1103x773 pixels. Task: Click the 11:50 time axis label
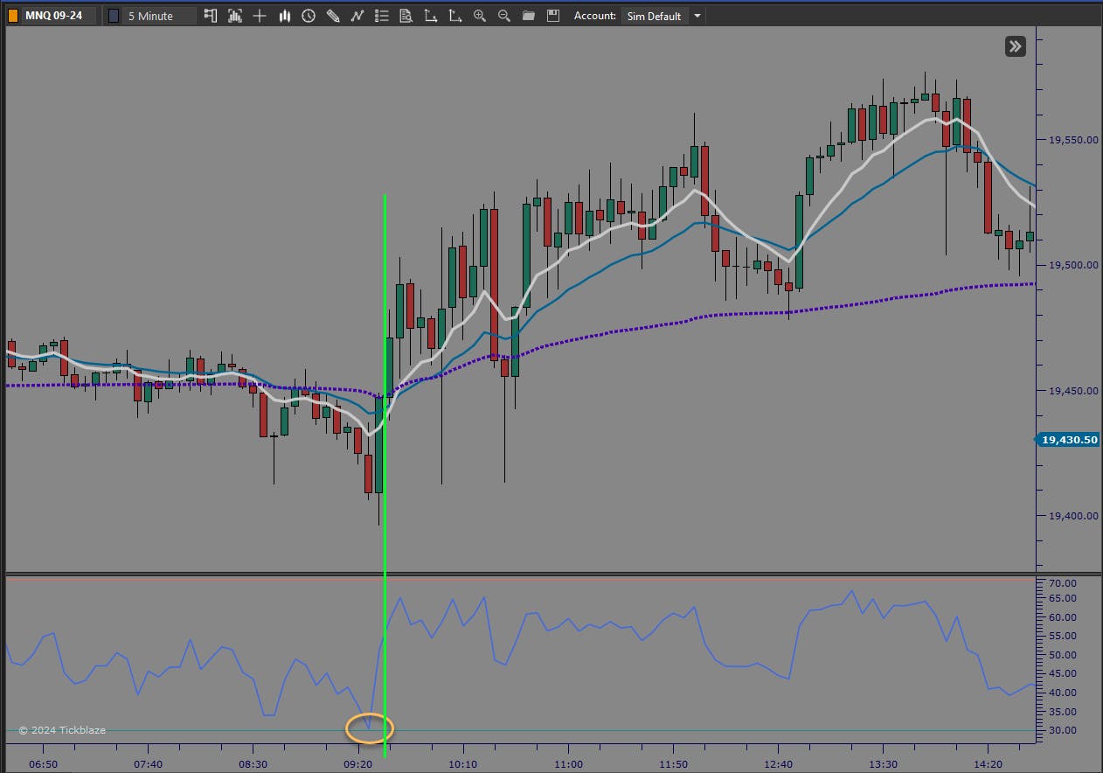coord(673,763)
